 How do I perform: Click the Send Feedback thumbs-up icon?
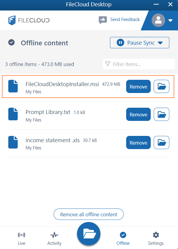click(103, 20)
